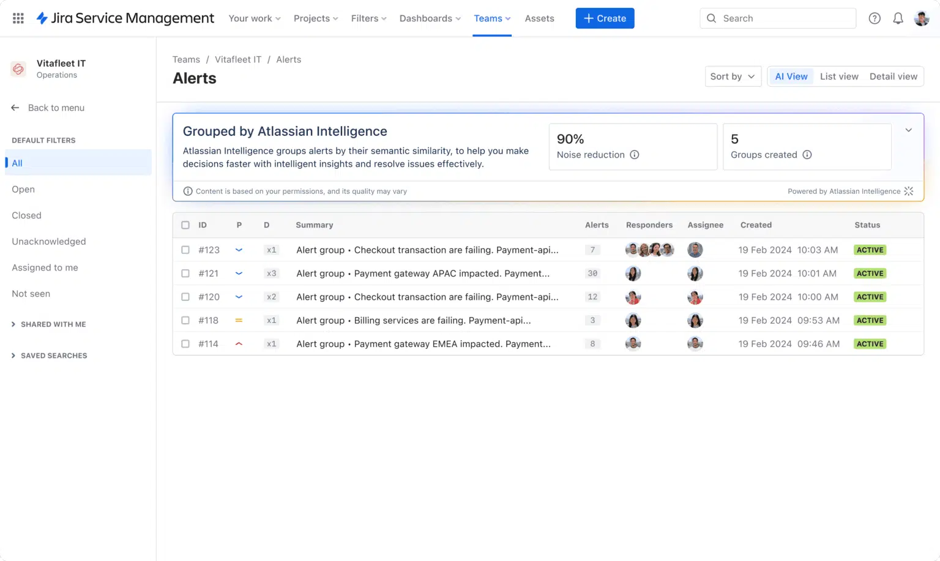Viewport: 940px width, 561px height.
Task: Click the medium priority icon of alert #118
Action: tap(239, 321)
